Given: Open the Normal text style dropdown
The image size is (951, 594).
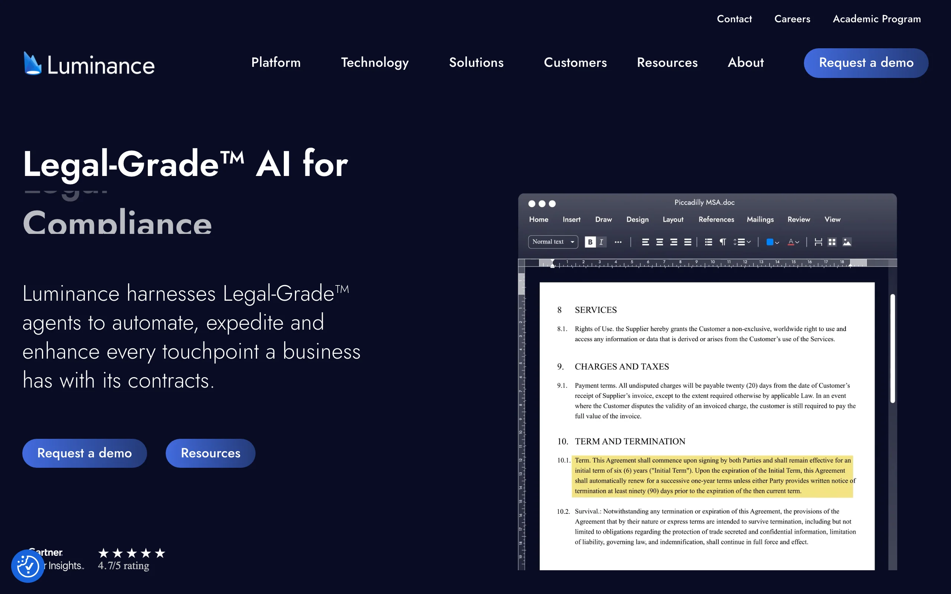Looking at the screenshot, I should click(x=553, y=242).
